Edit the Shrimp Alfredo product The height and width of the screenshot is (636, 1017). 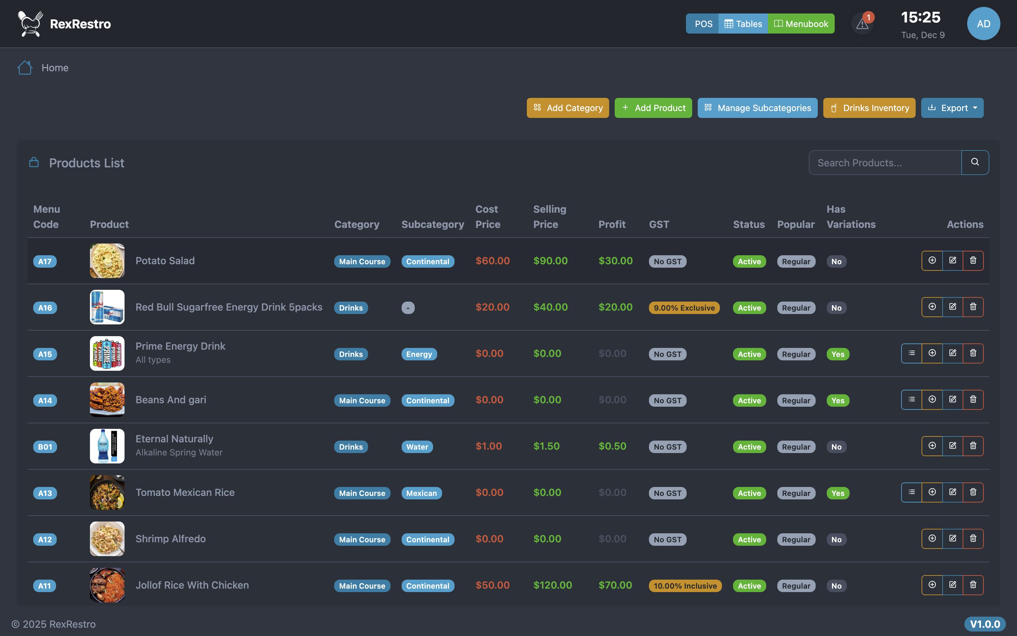tap(952, 539)
